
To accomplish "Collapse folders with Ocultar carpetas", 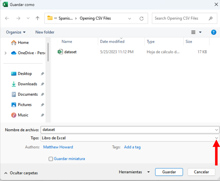I will click(21, 173).
